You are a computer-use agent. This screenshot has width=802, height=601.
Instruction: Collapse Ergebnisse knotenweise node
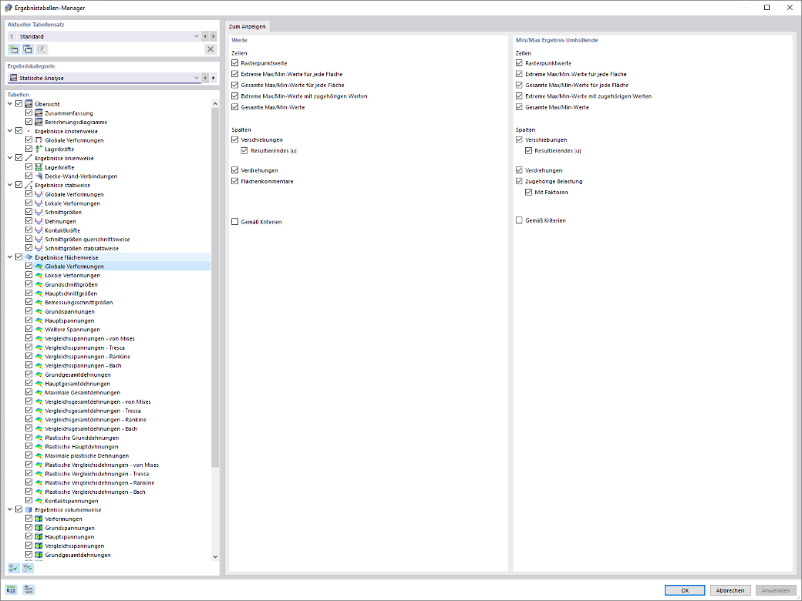pyautogui.click(x=10, y=131)
